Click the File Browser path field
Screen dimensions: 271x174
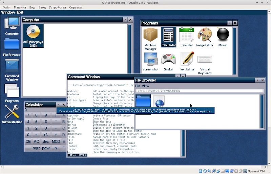click(199, 91)
